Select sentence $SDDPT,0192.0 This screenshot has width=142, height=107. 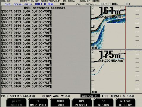pyautogui.click(x=26, y=33)
